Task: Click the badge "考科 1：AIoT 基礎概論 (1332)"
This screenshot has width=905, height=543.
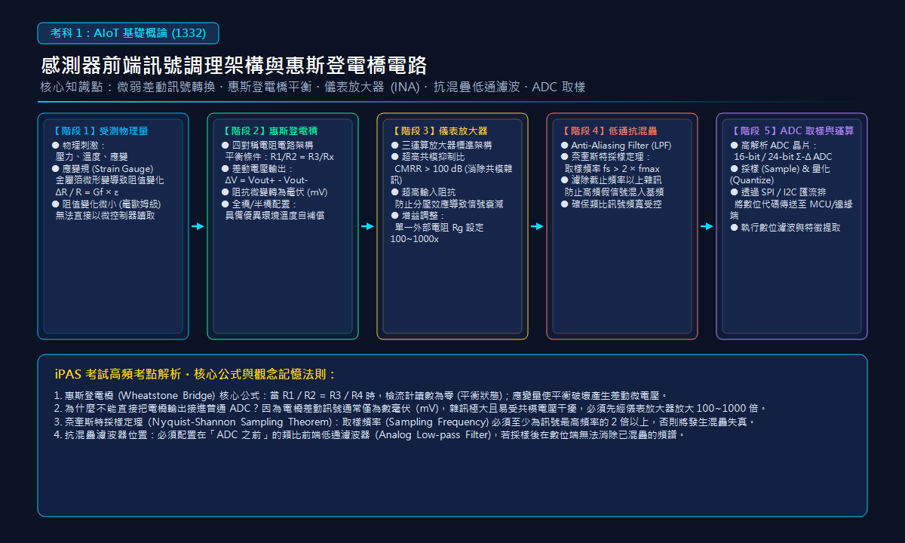Action: click(128, 33)
